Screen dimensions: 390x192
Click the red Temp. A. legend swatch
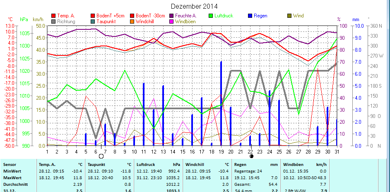click(53, 16)
